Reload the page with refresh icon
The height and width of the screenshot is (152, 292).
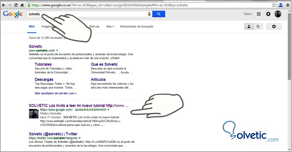pos(16,5)
